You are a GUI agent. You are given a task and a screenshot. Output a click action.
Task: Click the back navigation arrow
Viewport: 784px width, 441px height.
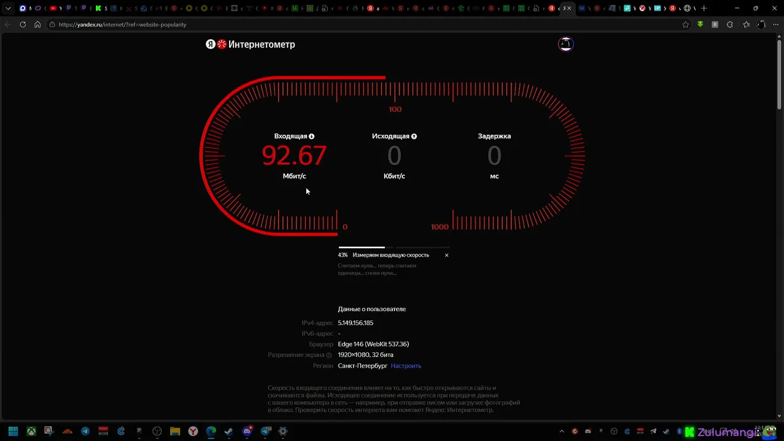tap(8, 24)
